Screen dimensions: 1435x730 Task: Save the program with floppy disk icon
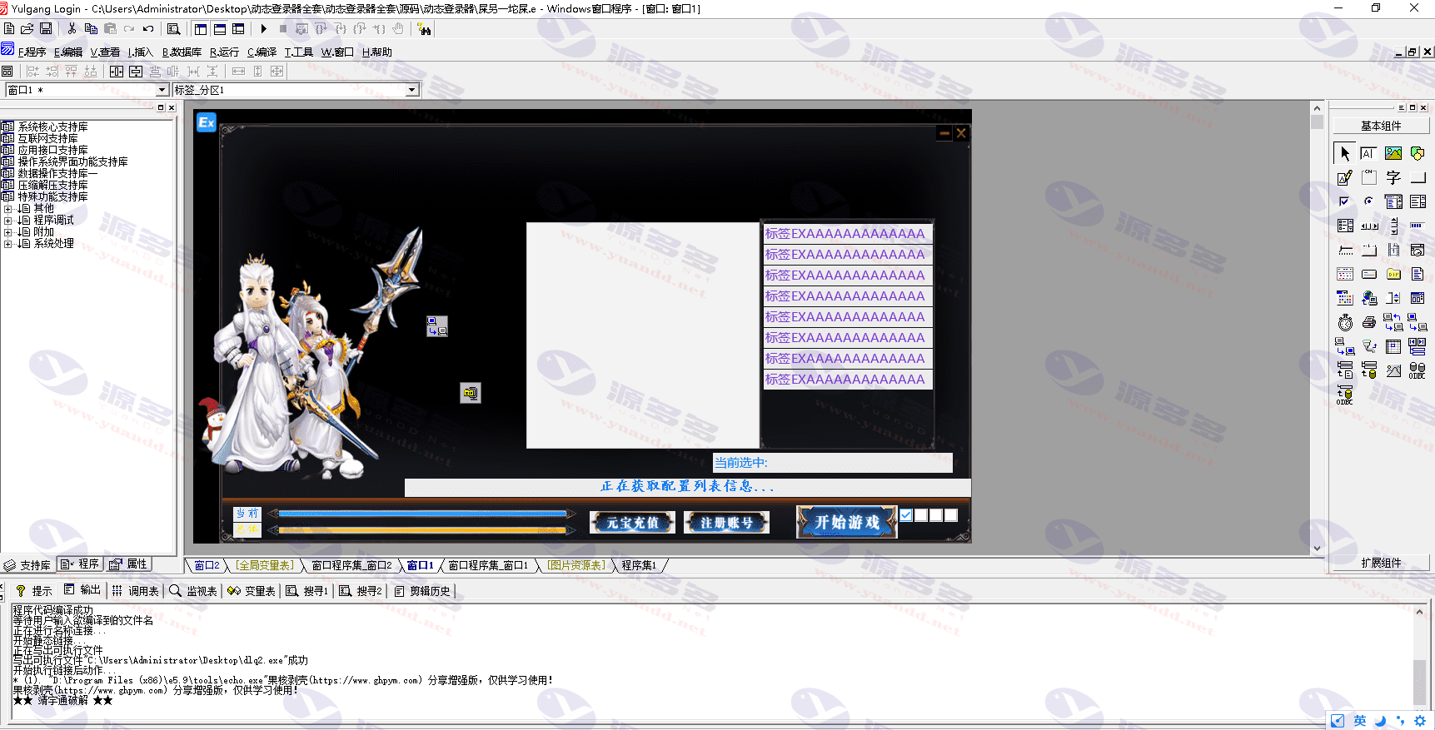point(46,29)
